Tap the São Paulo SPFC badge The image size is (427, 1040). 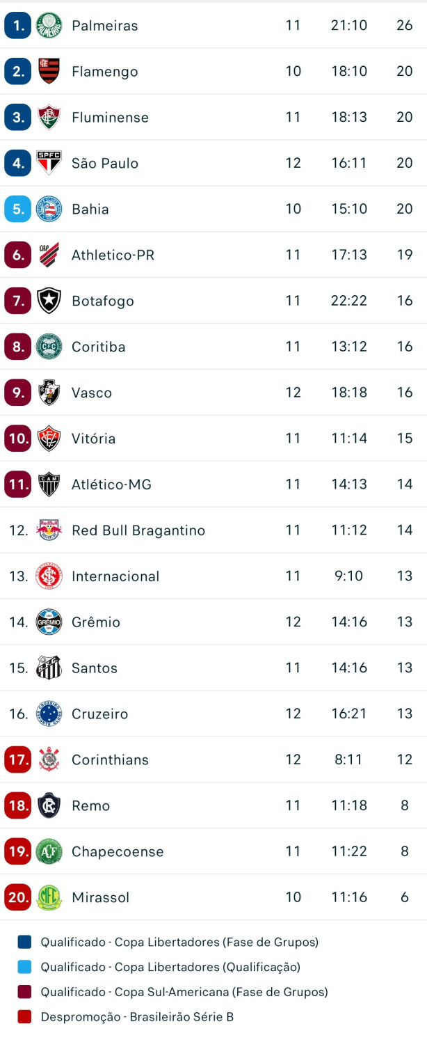[49, 164]
